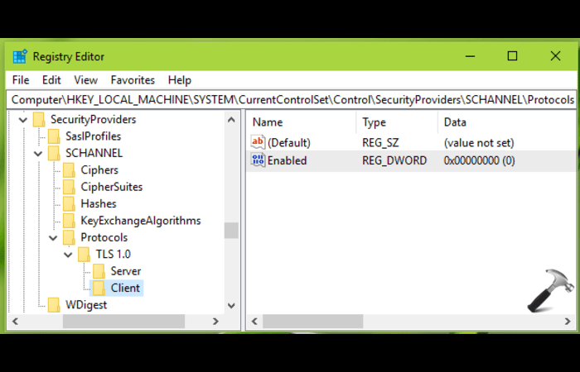The height and width of the screenshot is (372, 580).
Task: Open the File menu
Action: [21, 80]
